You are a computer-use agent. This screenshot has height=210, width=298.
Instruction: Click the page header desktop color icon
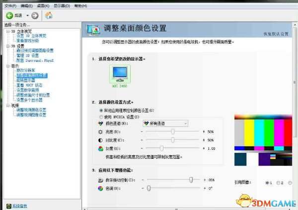point(93,30)
